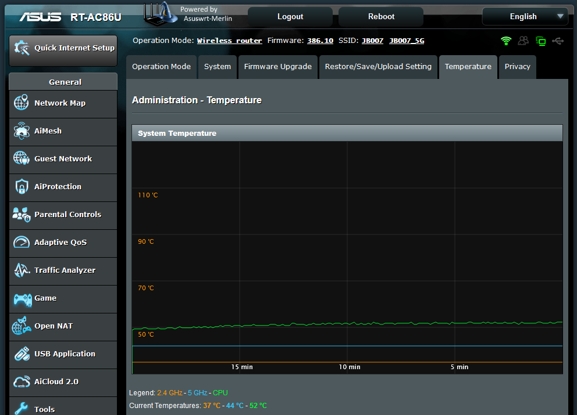
Task: Click the Reboot button
Action: click(x=381, y=16)
